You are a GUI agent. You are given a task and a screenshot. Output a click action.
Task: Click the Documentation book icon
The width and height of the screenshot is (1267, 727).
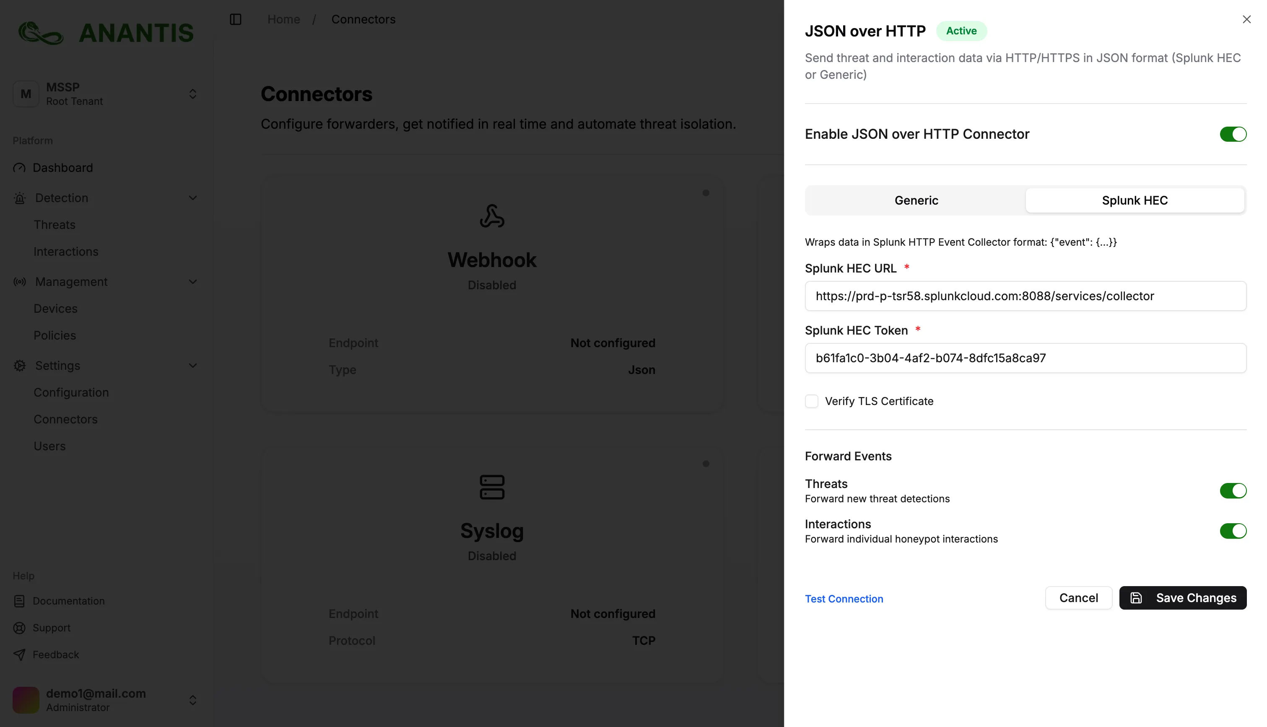pyautogui.click(x=19, y=601)
